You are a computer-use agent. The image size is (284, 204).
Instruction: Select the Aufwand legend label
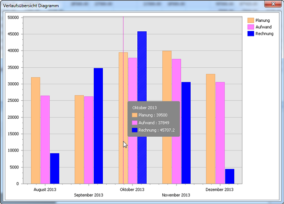[263, 27]
